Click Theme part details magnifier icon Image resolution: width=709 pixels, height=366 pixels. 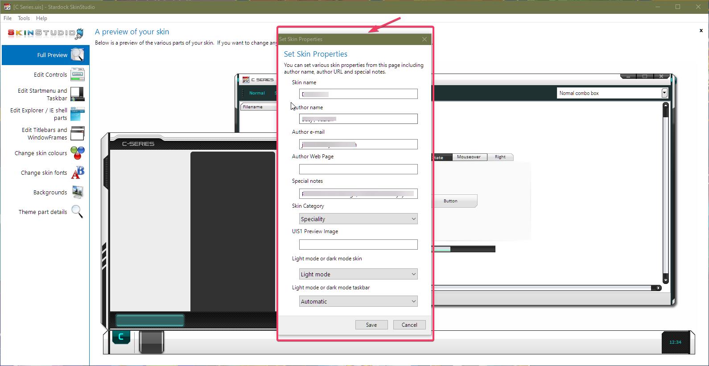click(77, 212)
